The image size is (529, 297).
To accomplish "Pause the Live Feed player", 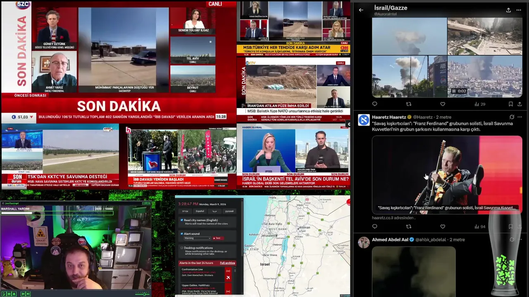I will (9, 294).
